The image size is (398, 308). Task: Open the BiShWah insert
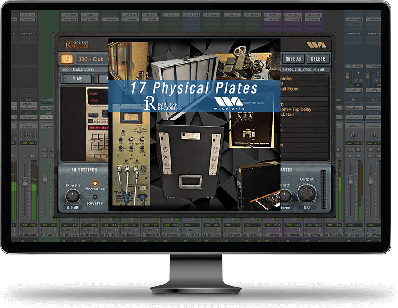click(x=130, y=19)
